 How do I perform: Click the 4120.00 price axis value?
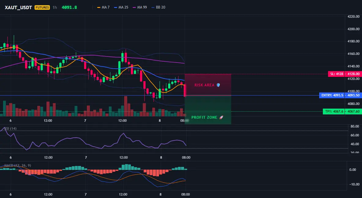point(353,79)
